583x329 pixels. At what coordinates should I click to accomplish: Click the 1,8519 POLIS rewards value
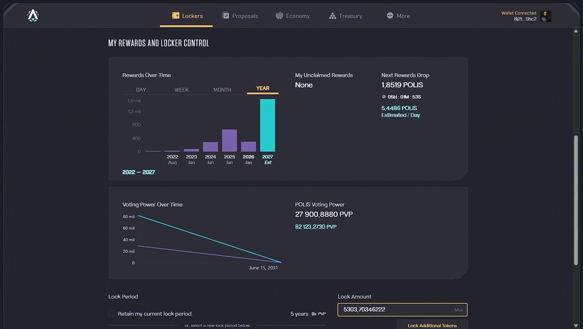[402, 85]
